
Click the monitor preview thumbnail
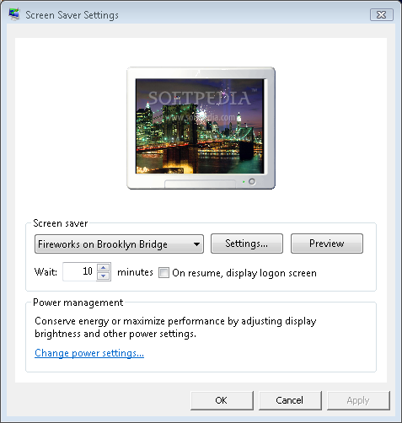201,128
